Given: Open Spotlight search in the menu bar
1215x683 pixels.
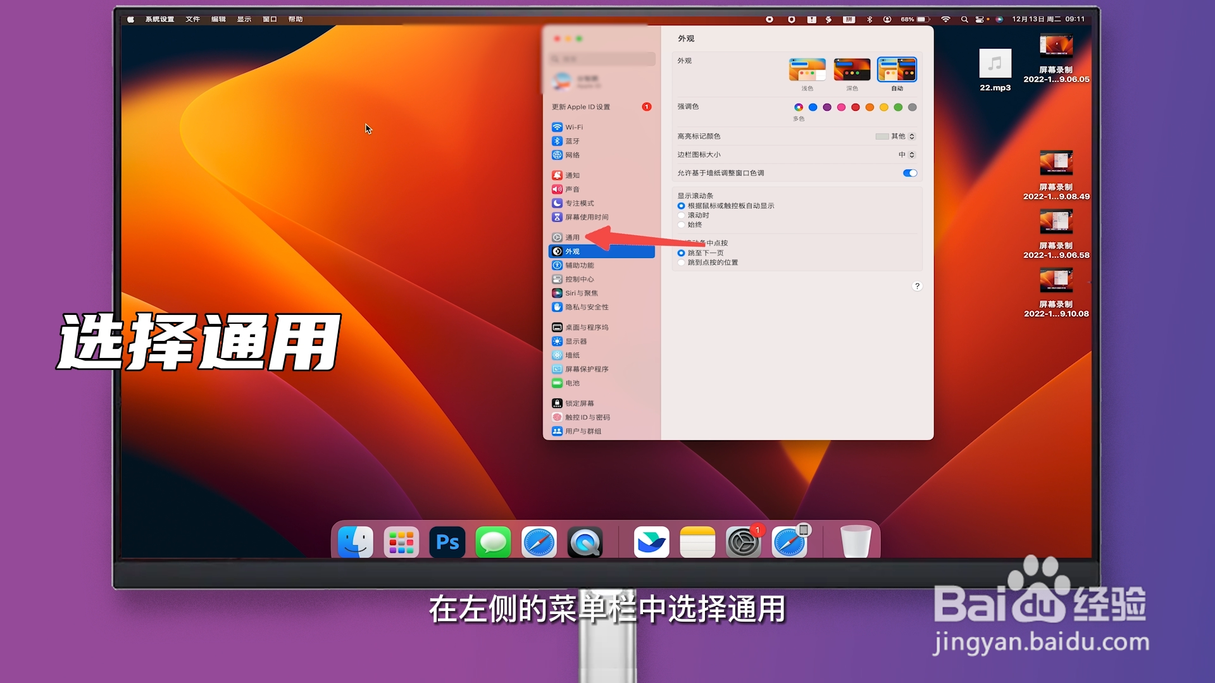Looking at the screenshot, I should pos(964,19).
